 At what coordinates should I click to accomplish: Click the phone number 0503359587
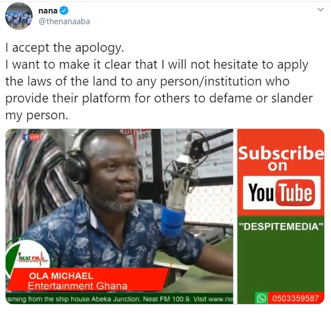pos(296,298)
